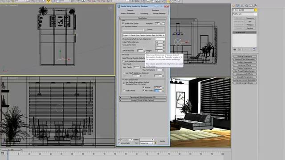Toggle the Min. Radius checkbox
The width and height of the screenshot is (285, 160).
click(143, 91)
